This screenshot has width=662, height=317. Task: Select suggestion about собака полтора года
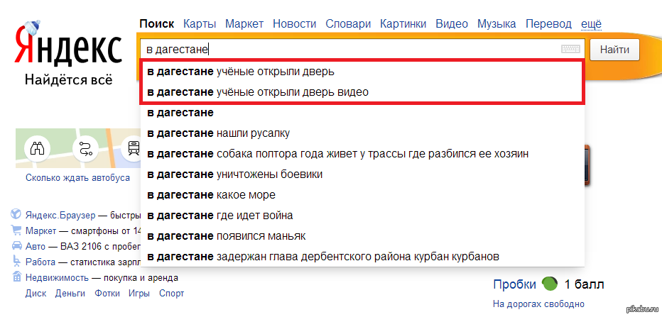(363, 153)
